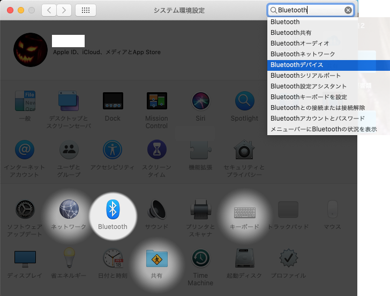Click the forward navigation arrow
390x296 pixels.
(64, 10)
